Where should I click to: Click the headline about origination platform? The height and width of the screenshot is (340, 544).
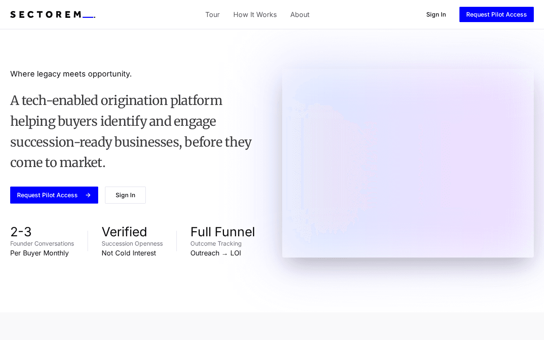tap(131, 131)
